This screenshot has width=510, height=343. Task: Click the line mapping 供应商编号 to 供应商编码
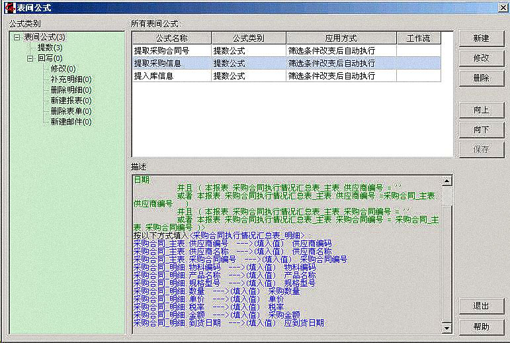click(x=233, y=243)
